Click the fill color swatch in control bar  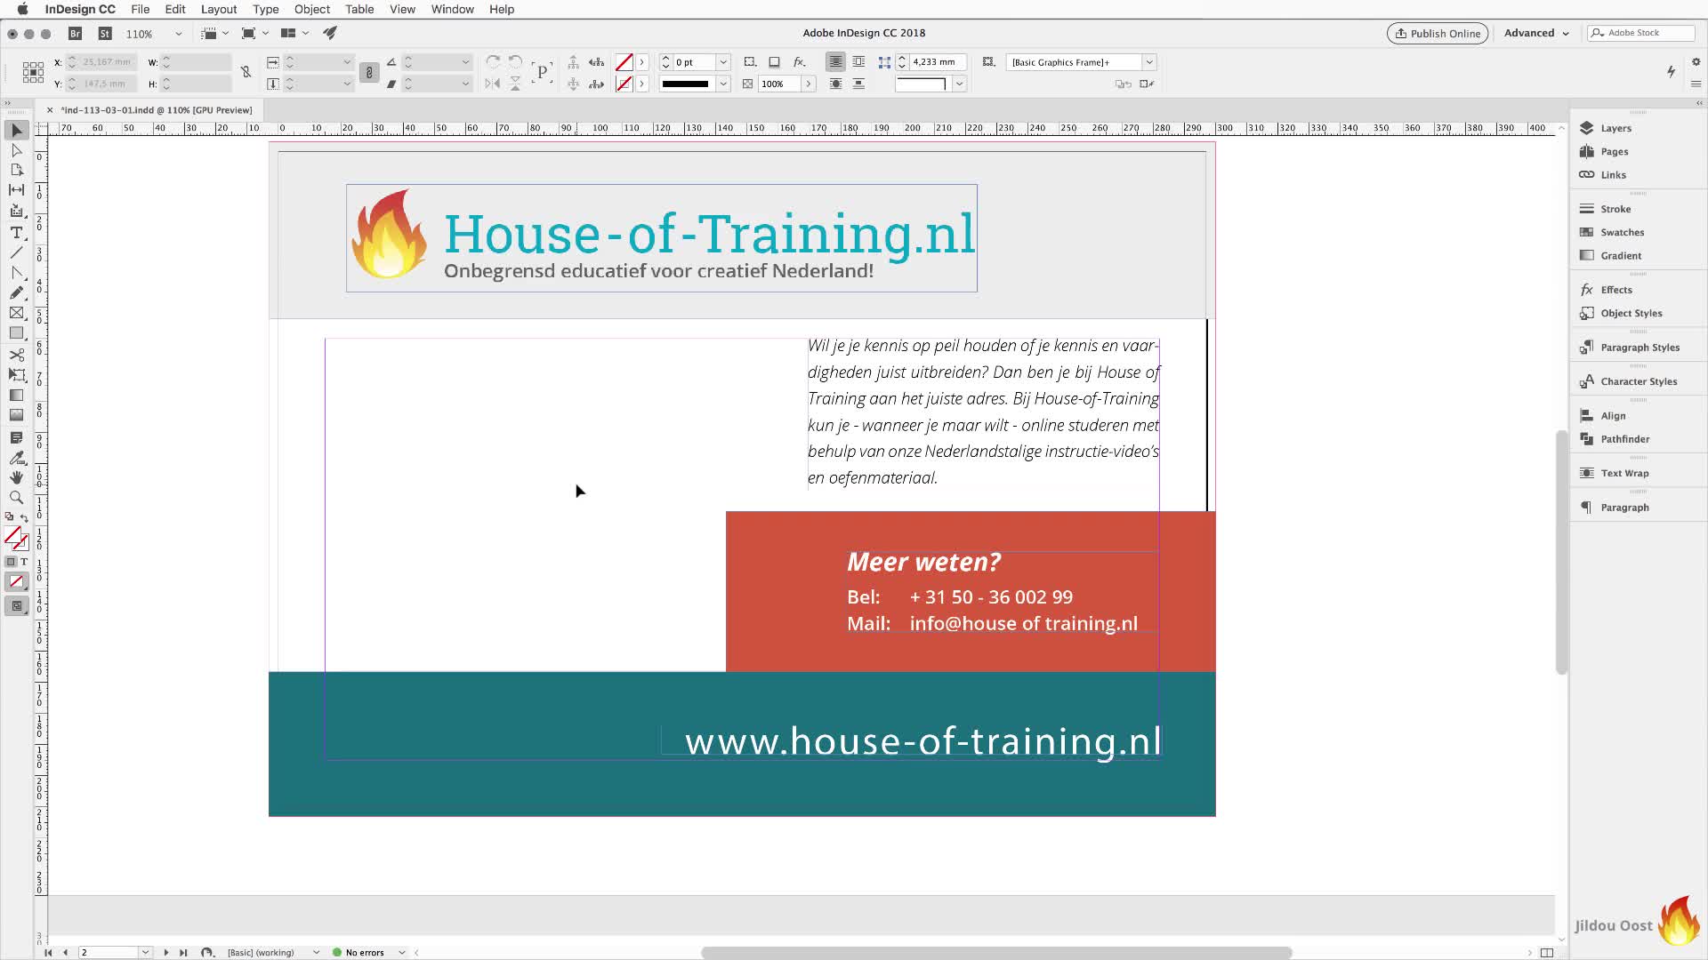click(624, 62)
